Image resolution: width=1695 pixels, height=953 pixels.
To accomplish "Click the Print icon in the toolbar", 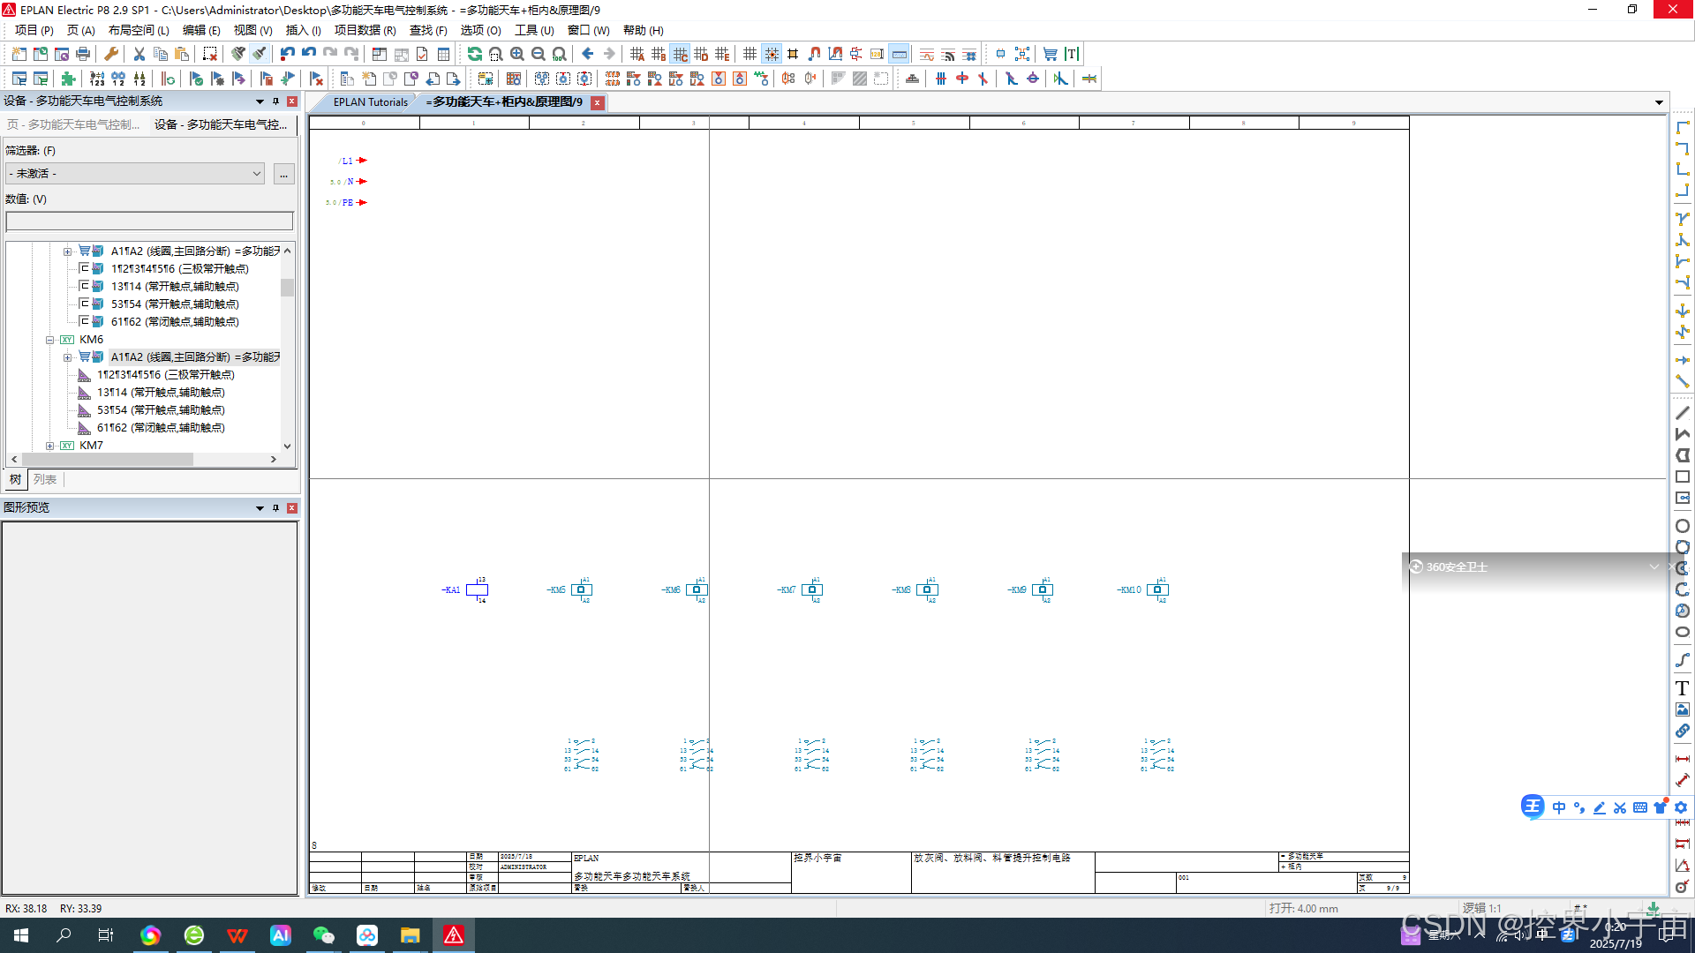I will pos(83,55).
